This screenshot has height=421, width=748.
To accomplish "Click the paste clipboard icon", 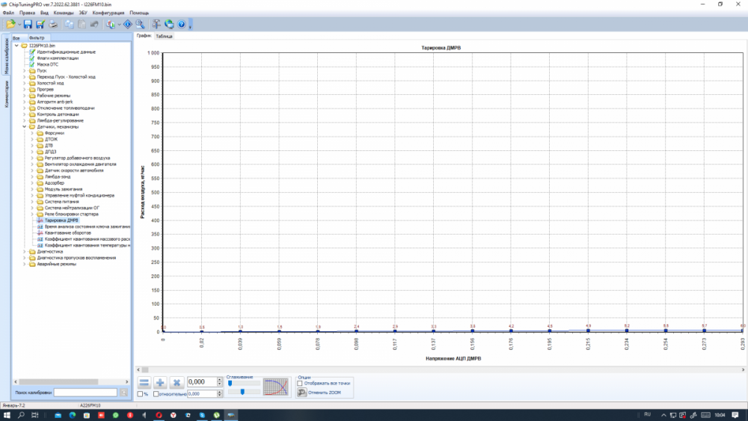I will coord(82,24).
